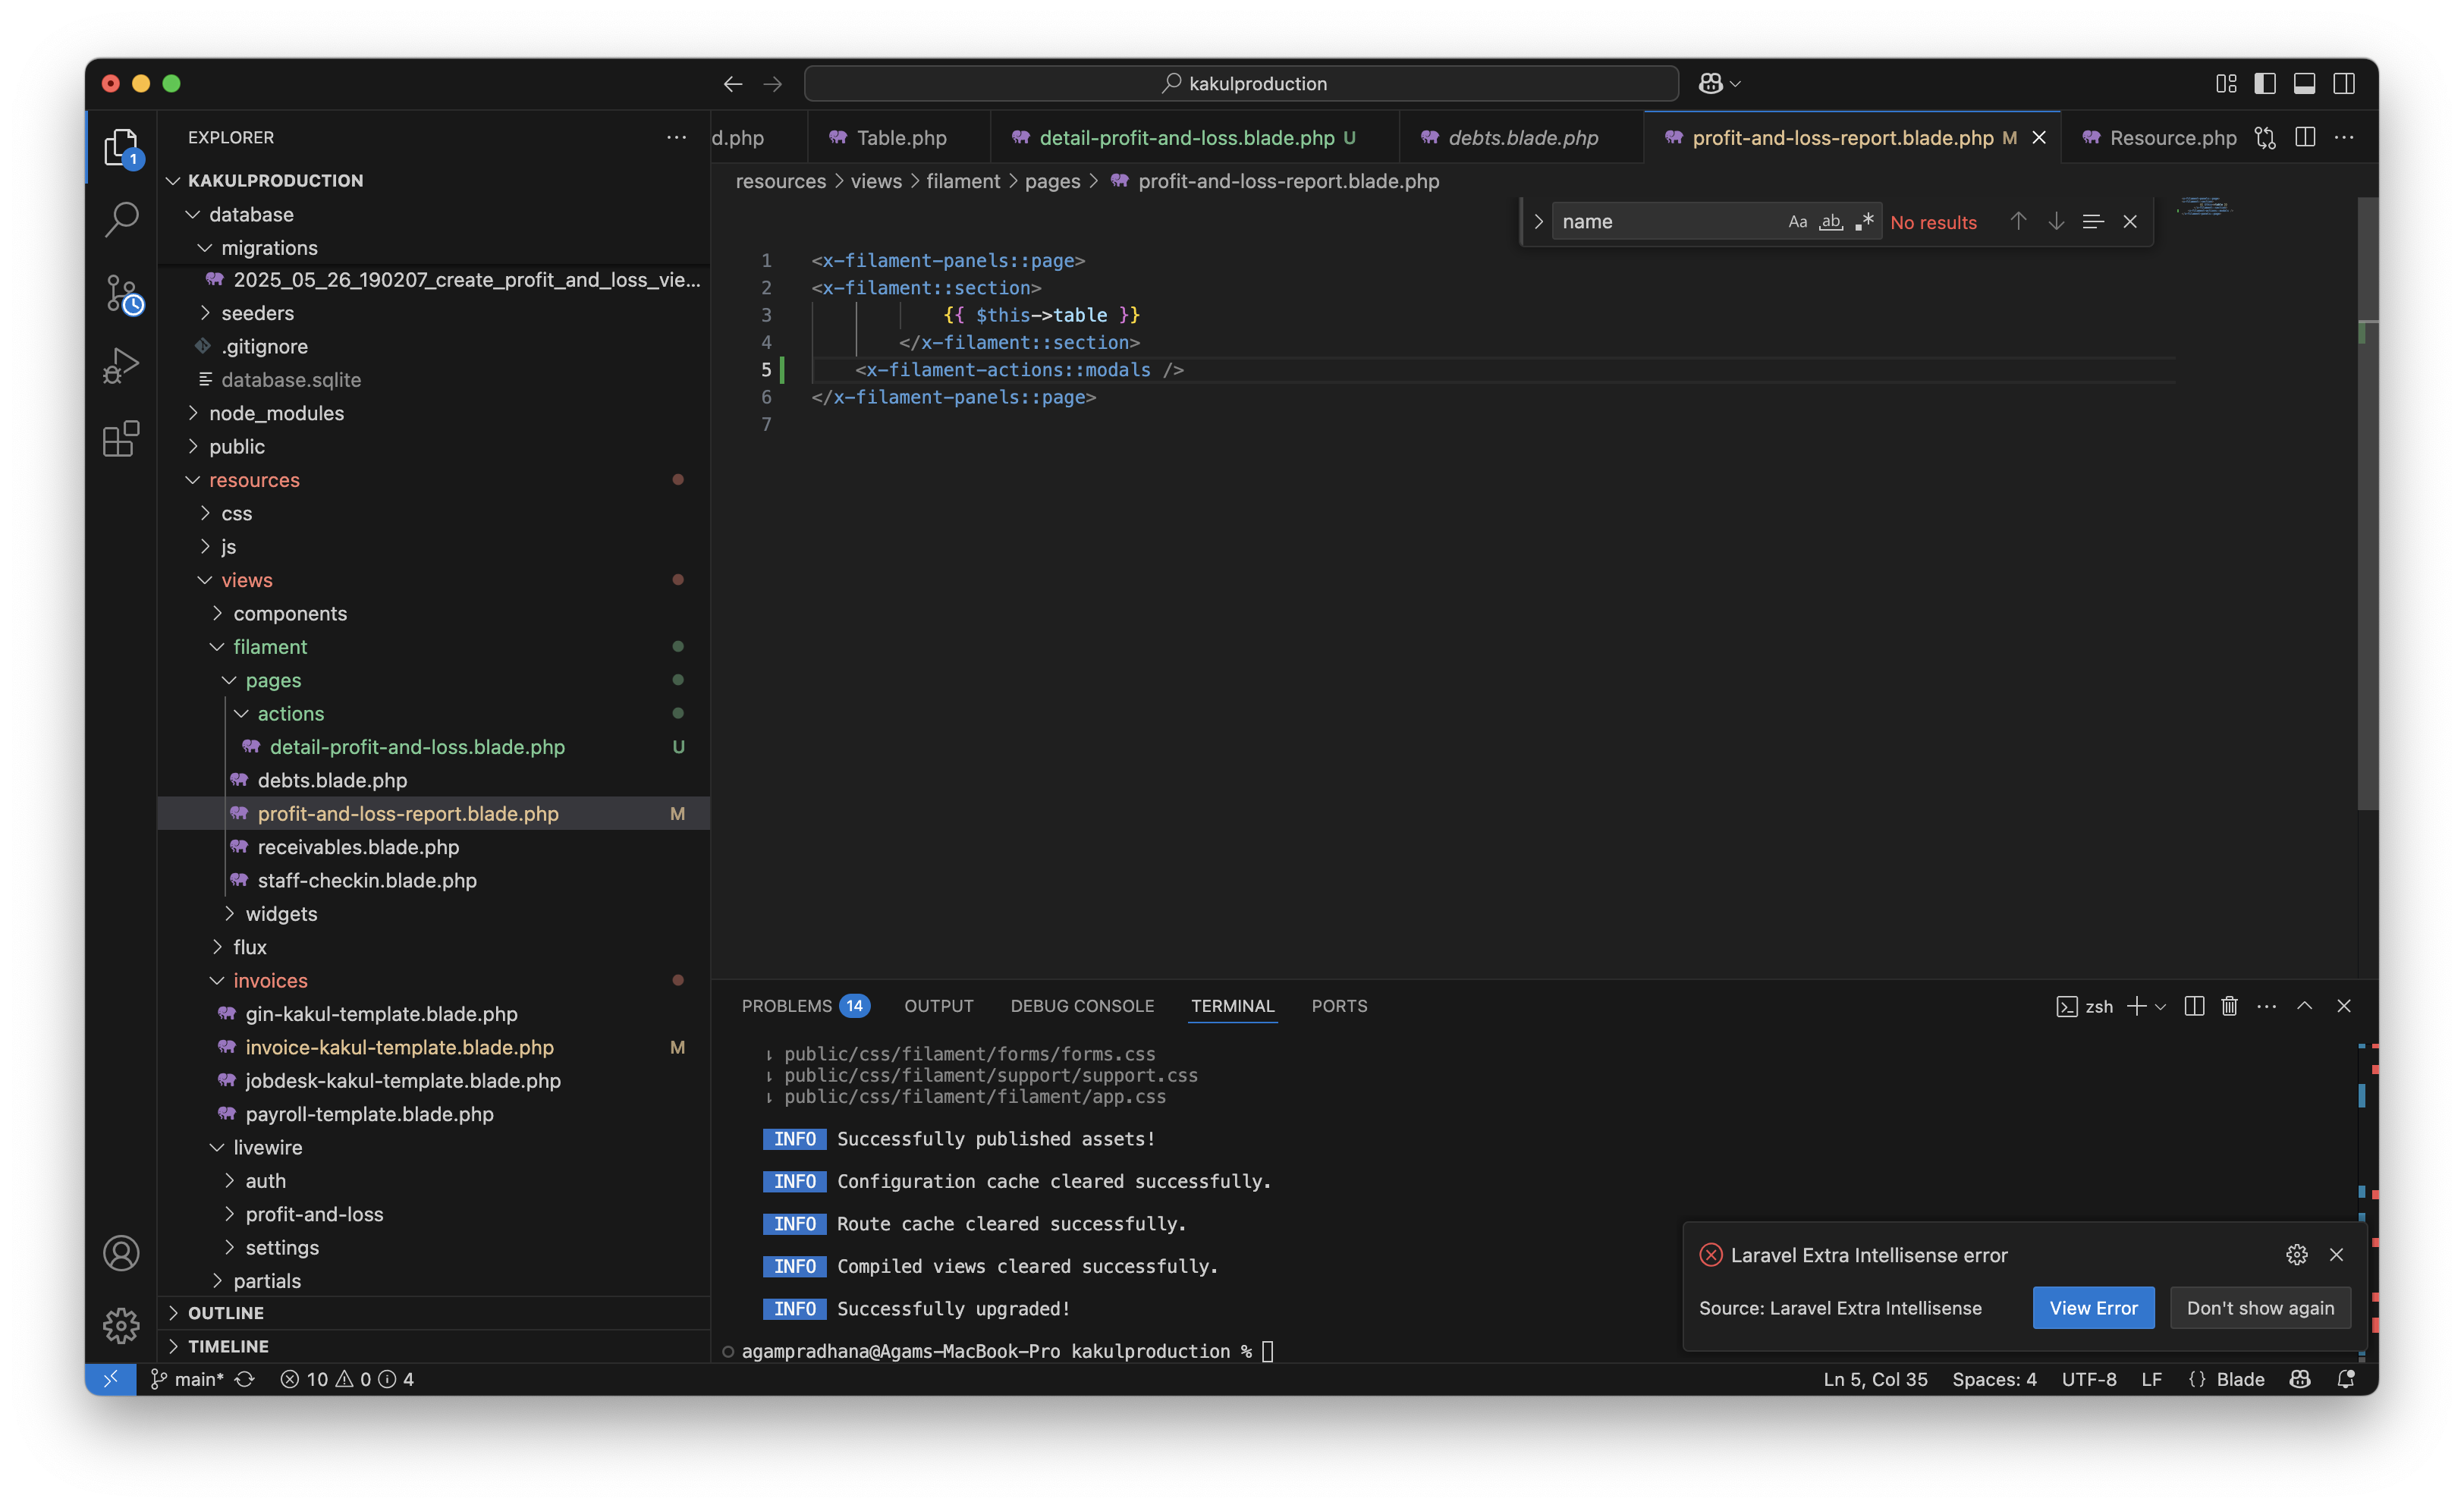Toggle Use Regular Expression in find
2464x1508 pixels.
point(1864,222)
